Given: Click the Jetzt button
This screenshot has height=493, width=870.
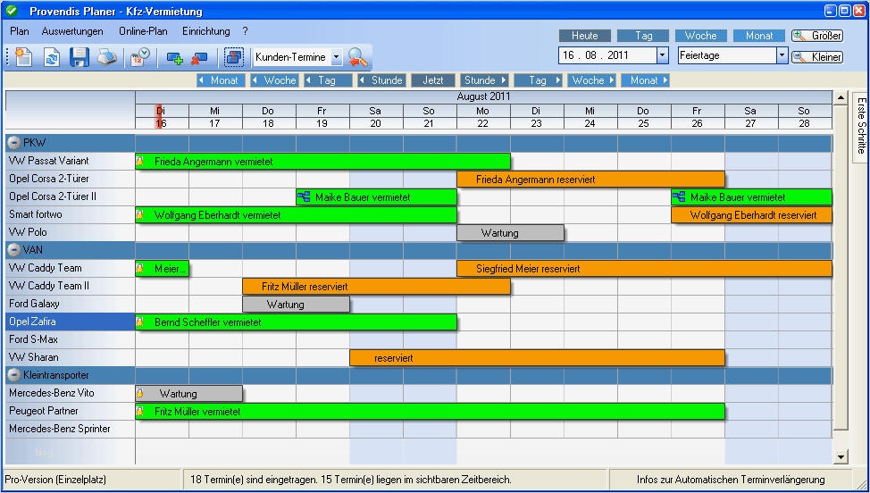Looking at the screenshot, I should 433,80.
